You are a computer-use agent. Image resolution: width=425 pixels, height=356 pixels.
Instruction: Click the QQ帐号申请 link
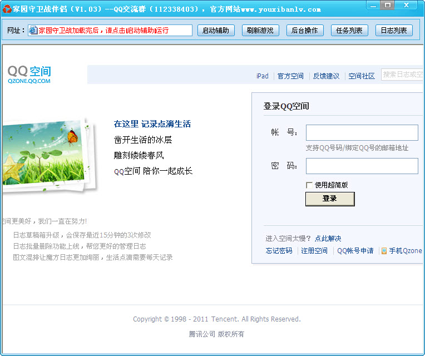[355, 251]
